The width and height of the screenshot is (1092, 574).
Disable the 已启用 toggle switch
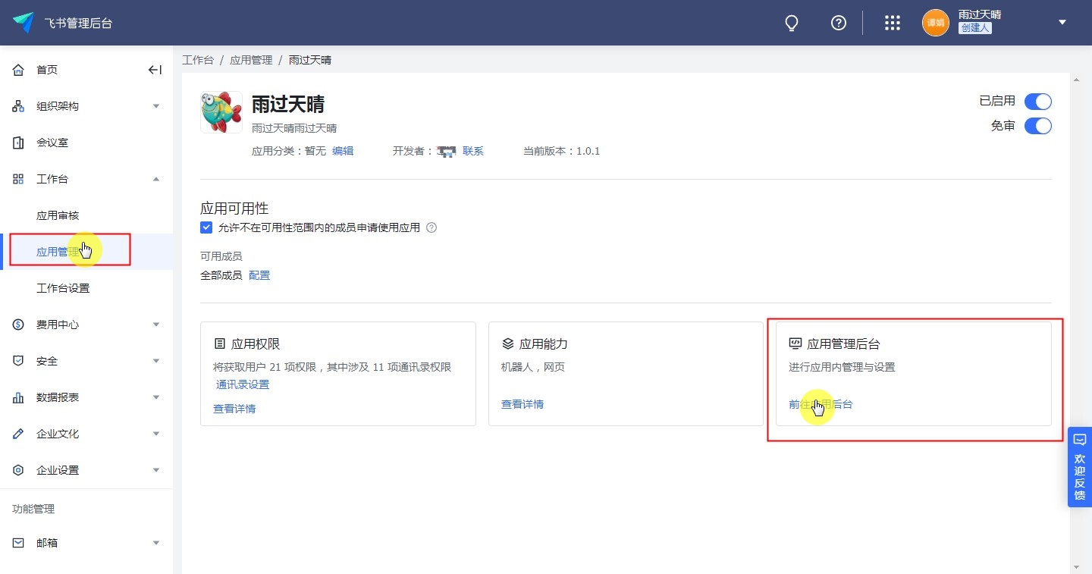click(x=1037, y=102)
